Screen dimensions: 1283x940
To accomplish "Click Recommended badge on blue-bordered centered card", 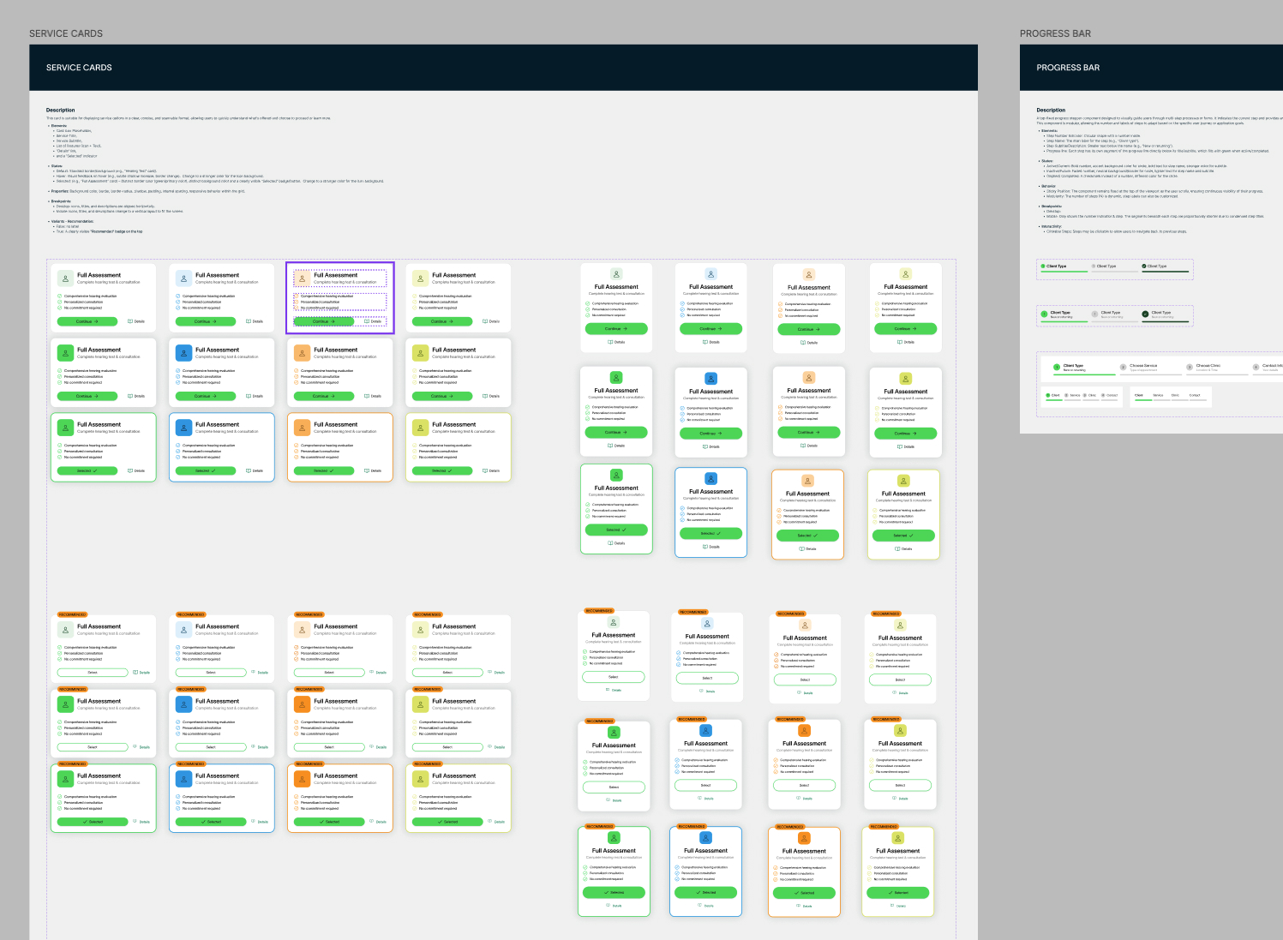I will [692, 826].
